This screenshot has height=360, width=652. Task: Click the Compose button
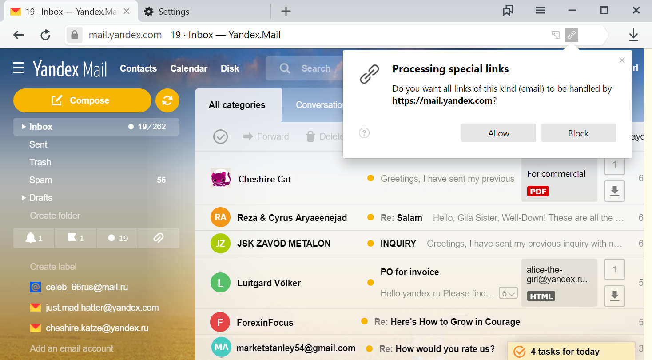[x=82, y=100]
